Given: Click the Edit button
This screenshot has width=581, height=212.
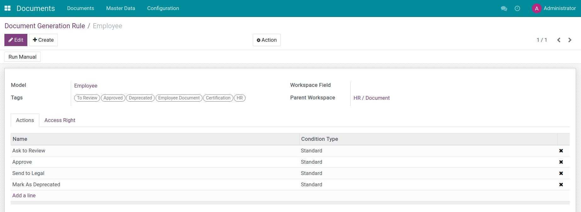Looking at the screenshot, I should point(16,40).
